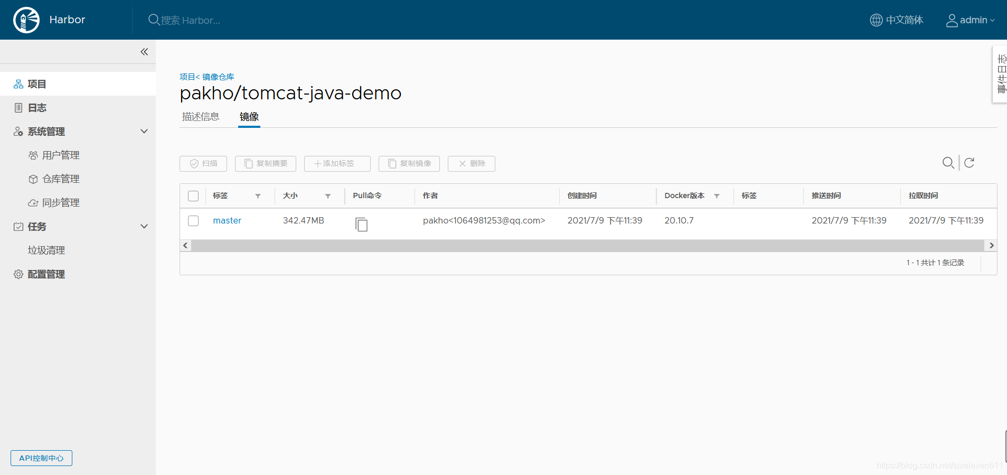Open table search via magnifier icon
Viewport: 1007px width, 475px height.
pos(948,163)
